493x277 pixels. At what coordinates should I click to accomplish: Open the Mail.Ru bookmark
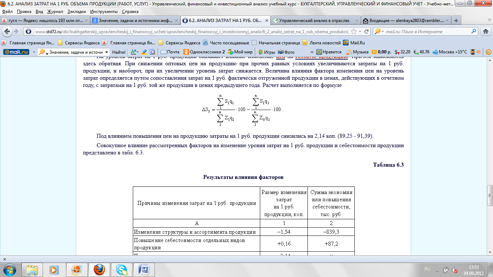click(x=355, y=43)
